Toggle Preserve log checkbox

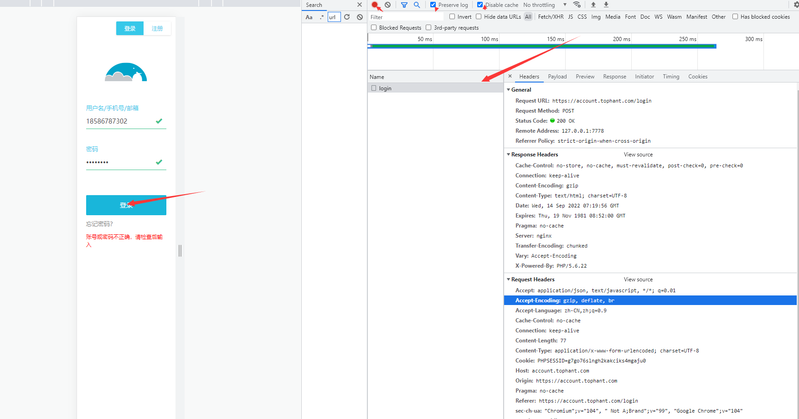(x=433, y=5)
